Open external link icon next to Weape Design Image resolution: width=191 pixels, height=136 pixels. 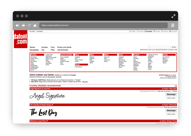pyautogui.click(x=52, y=105)
